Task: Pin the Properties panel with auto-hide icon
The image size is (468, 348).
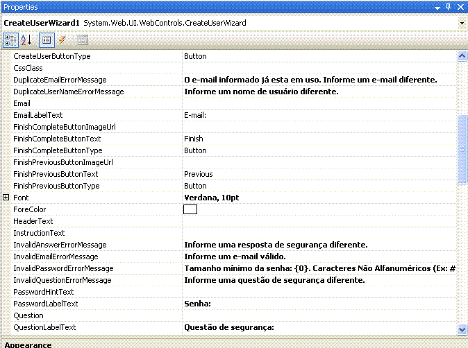Action: click(449, 6)
